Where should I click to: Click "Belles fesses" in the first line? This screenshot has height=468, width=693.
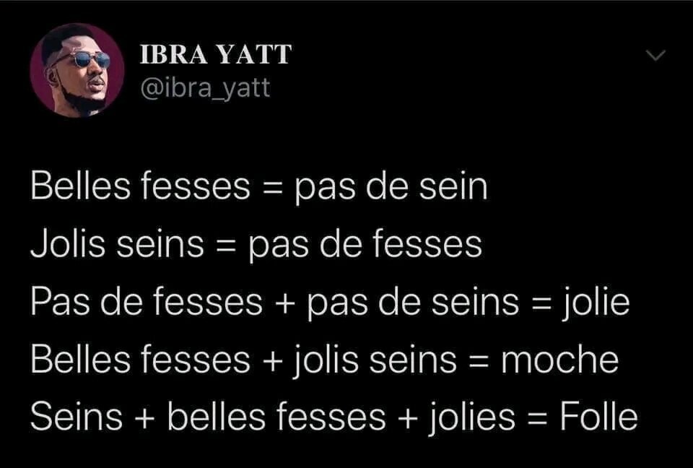(x=140, y=187)
